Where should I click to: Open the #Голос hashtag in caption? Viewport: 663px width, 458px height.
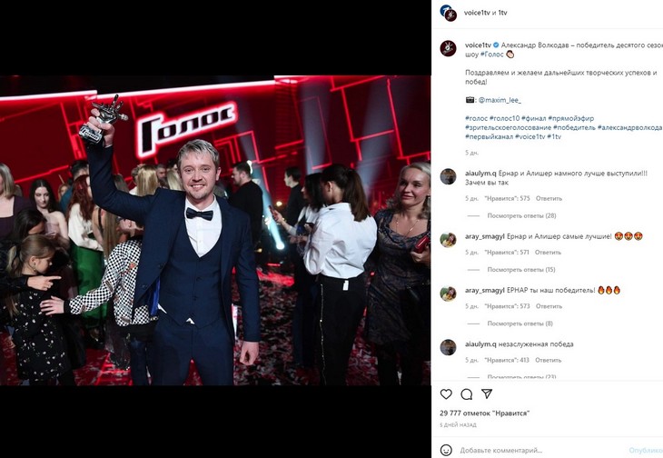(x=491, y=55)
